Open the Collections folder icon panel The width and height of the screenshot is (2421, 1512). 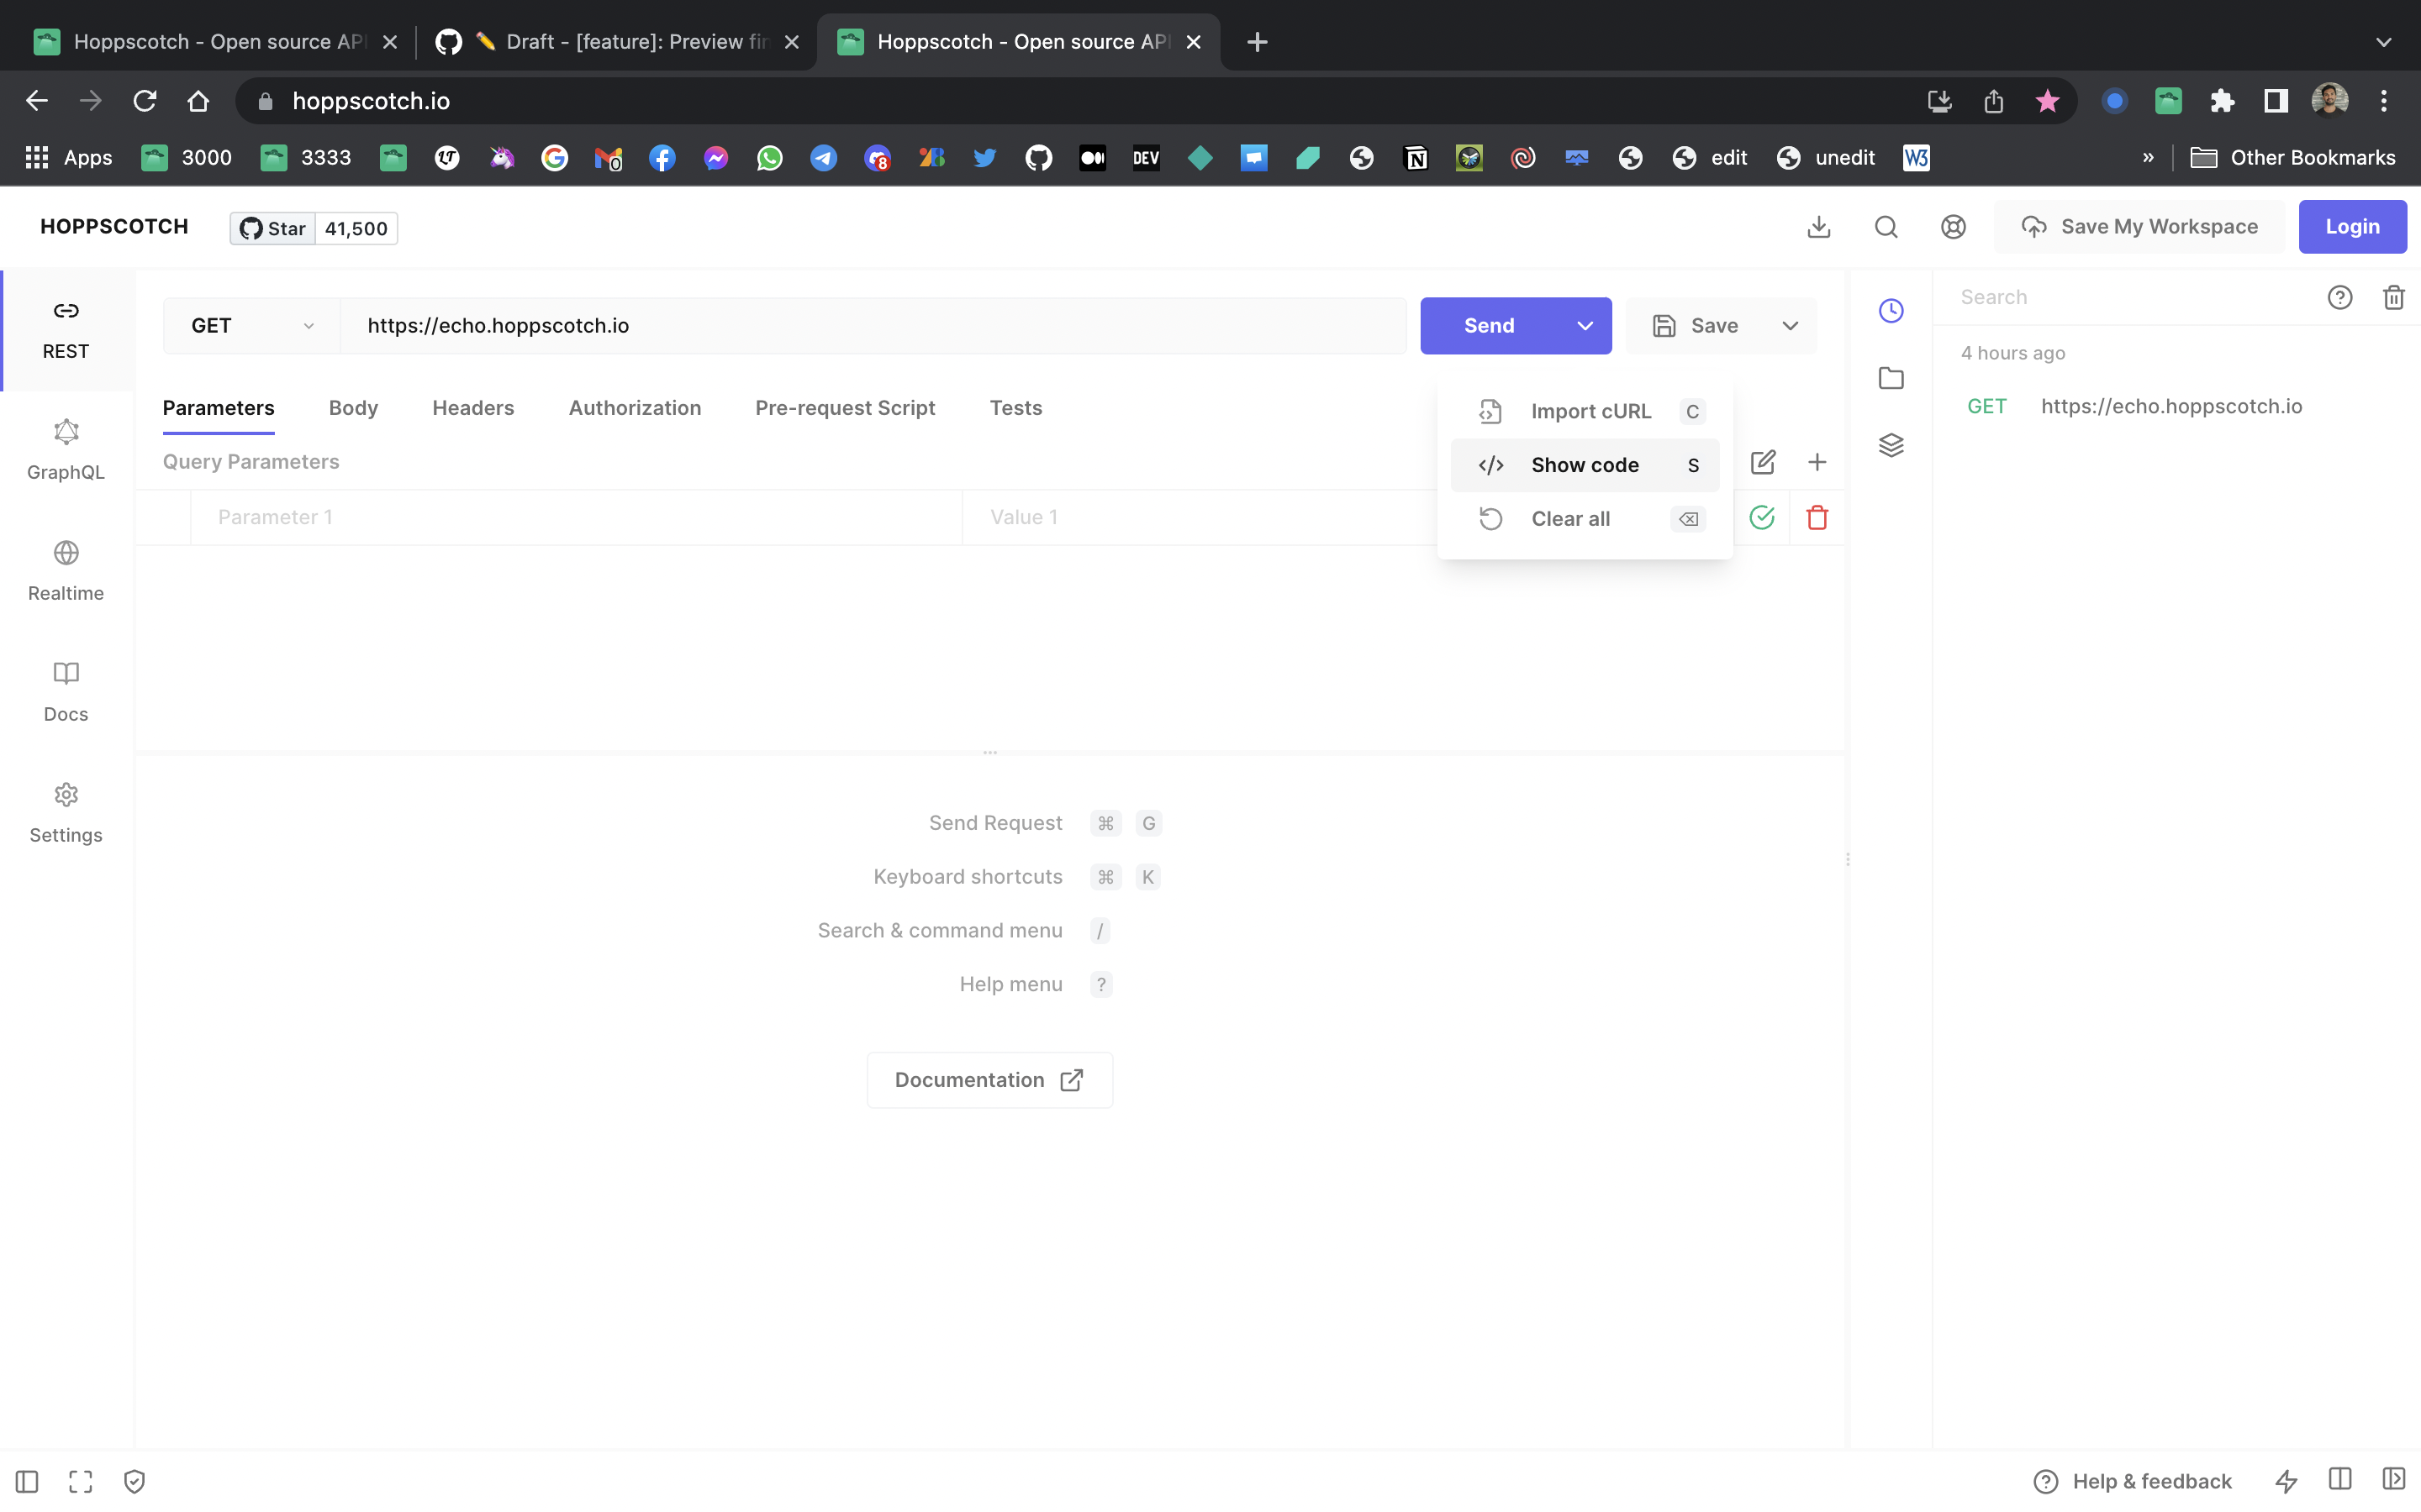[x=1890, y=377]
